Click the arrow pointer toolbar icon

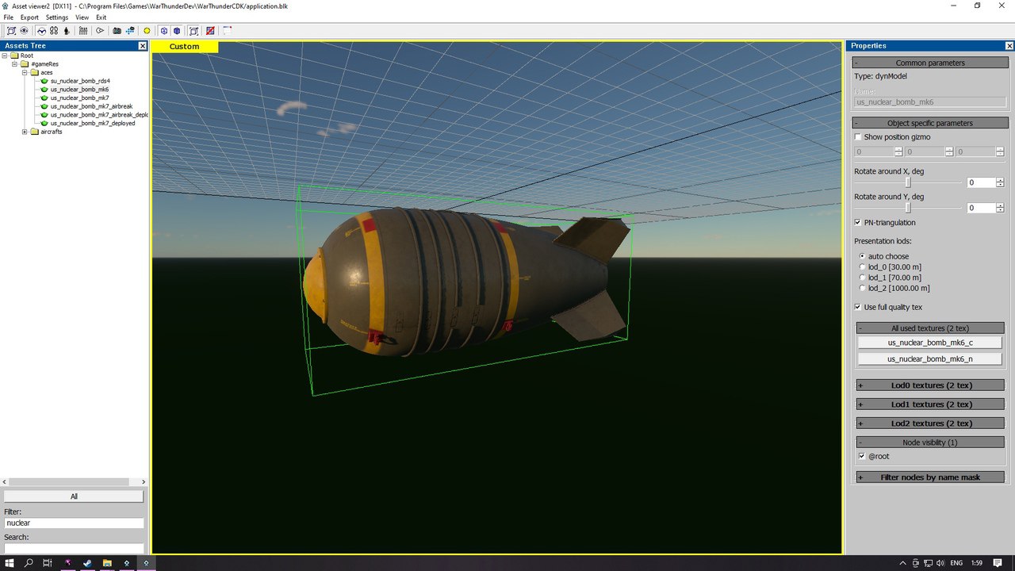100,31
